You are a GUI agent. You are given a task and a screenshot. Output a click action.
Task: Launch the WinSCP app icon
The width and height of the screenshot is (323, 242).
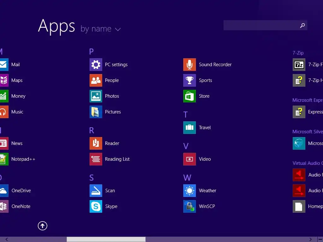190,206
